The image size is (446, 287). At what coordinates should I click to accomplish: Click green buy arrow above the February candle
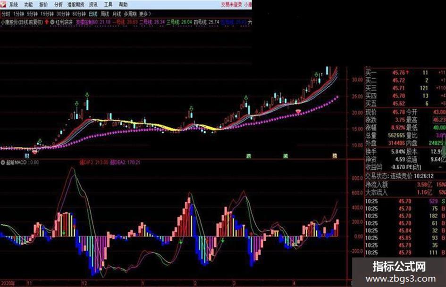click(192, 108)
